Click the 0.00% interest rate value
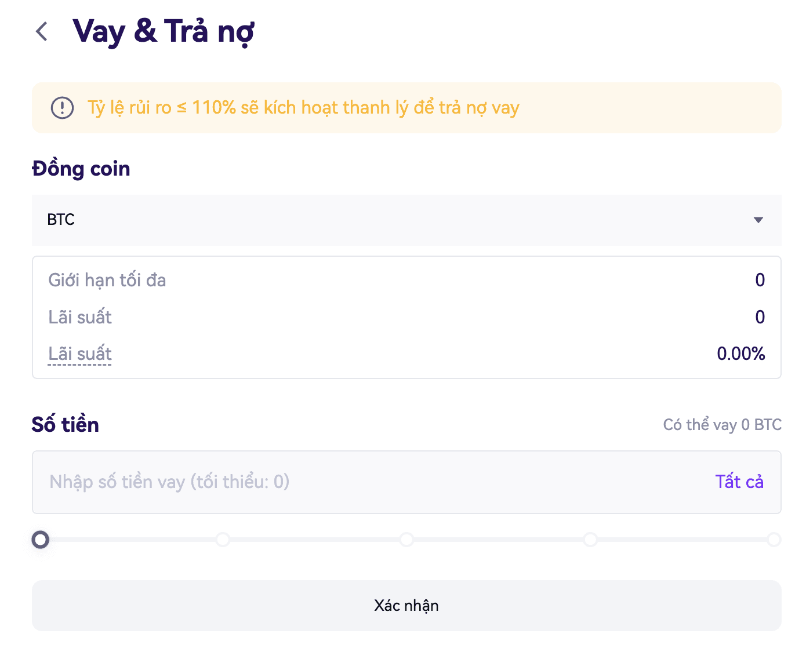This screenshot has width=806, height=670. [740, 354]
